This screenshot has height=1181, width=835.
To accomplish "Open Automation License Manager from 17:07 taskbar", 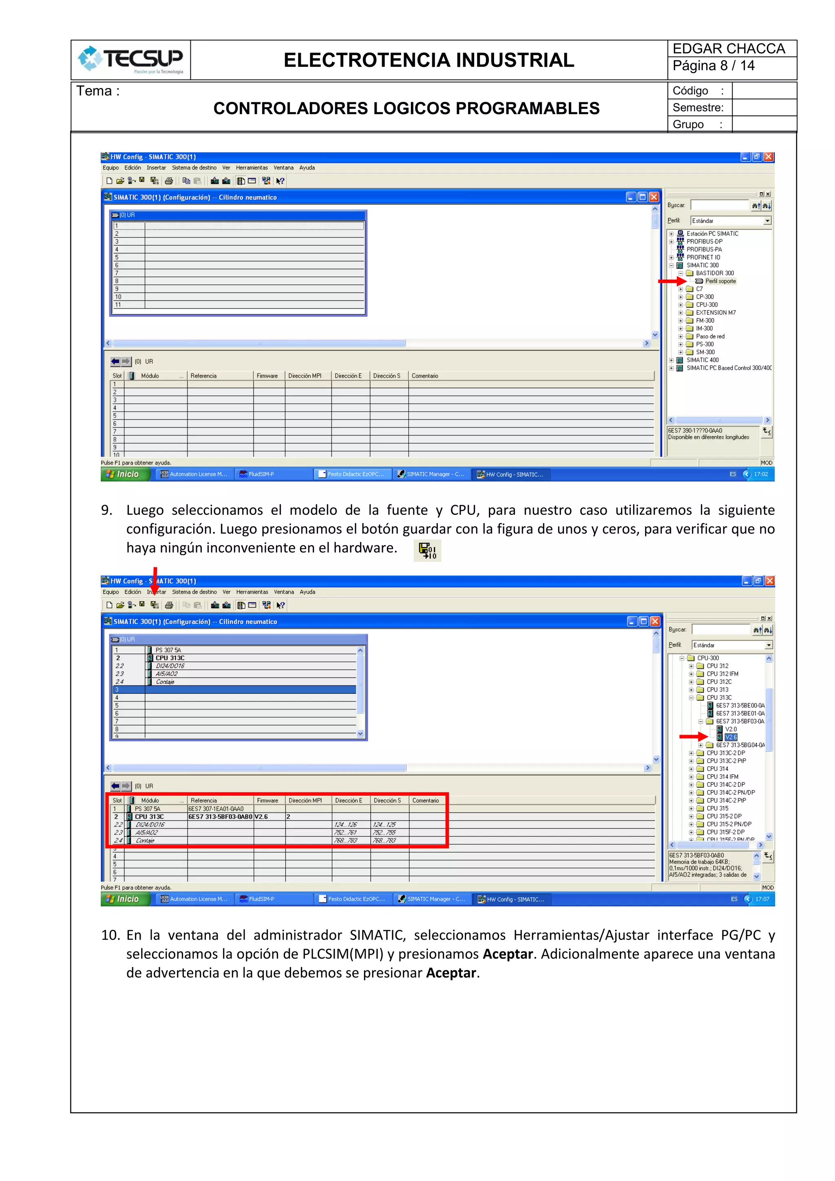I will [194, 899].
